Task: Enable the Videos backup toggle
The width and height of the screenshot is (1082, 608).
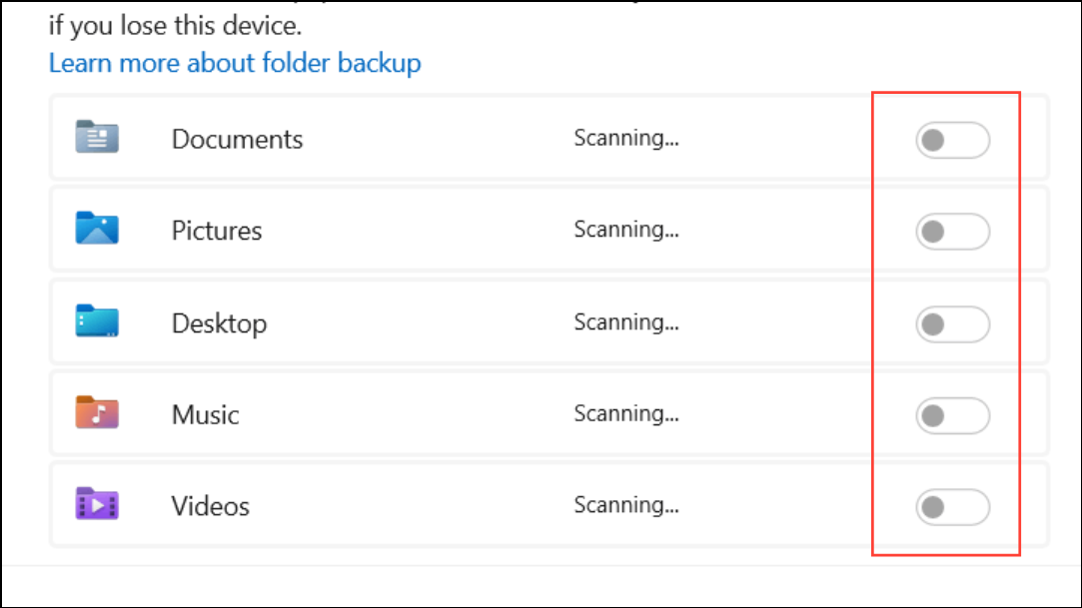Action: 952,507
